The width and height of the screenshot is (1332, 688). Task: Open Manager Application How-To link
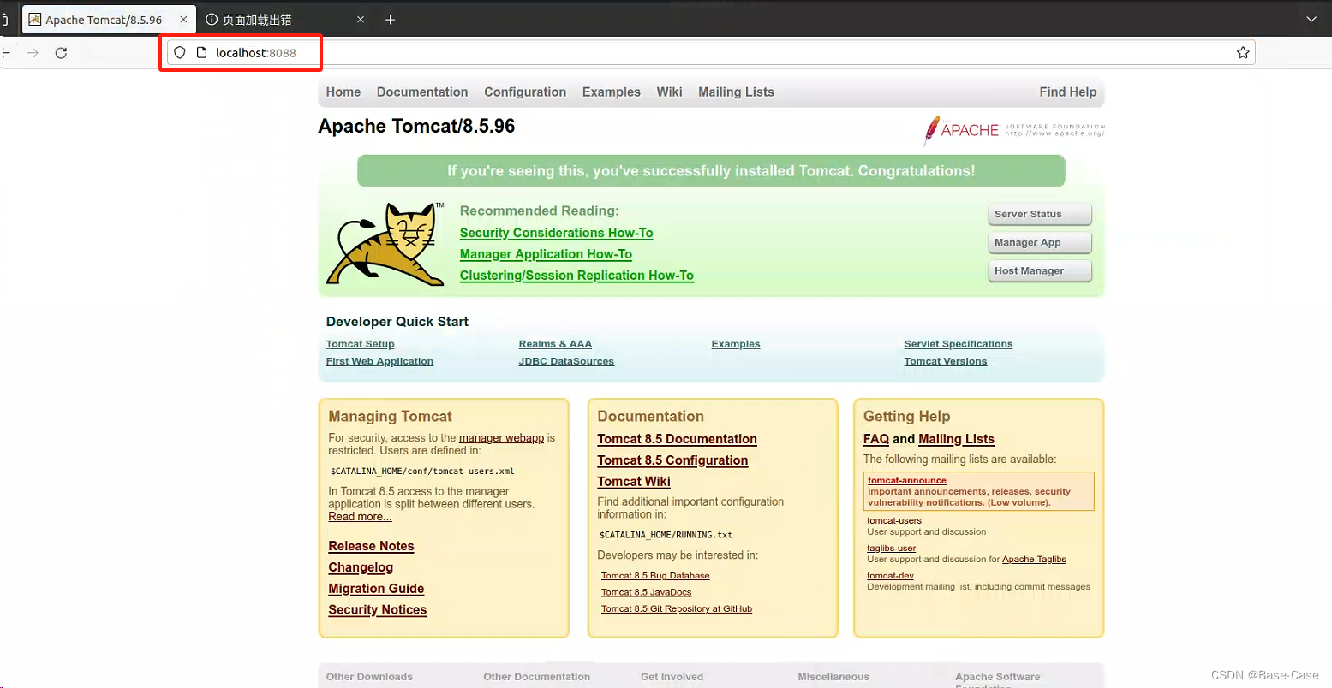[x=546, y=254]
